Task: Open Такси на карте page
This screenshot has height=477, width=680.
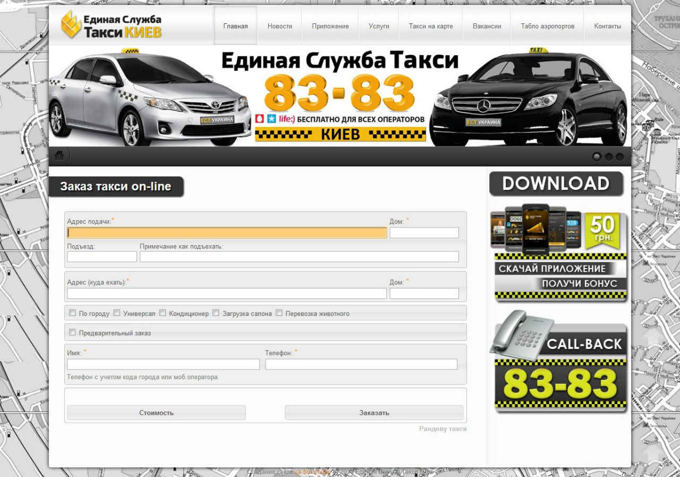Action: click(x=431, y=26)
